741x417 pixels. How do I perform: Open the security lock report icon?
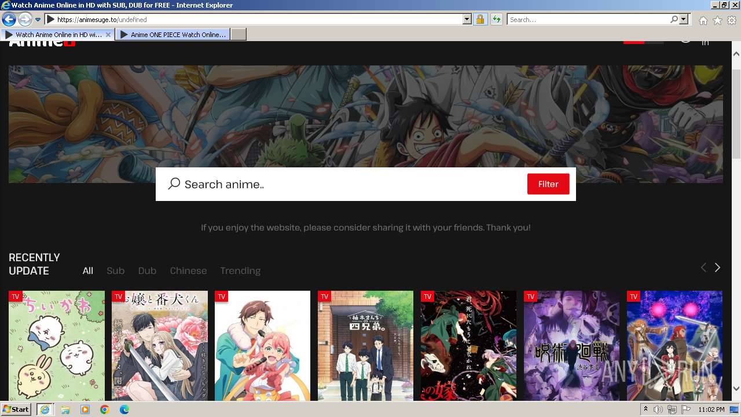(480, 20)
